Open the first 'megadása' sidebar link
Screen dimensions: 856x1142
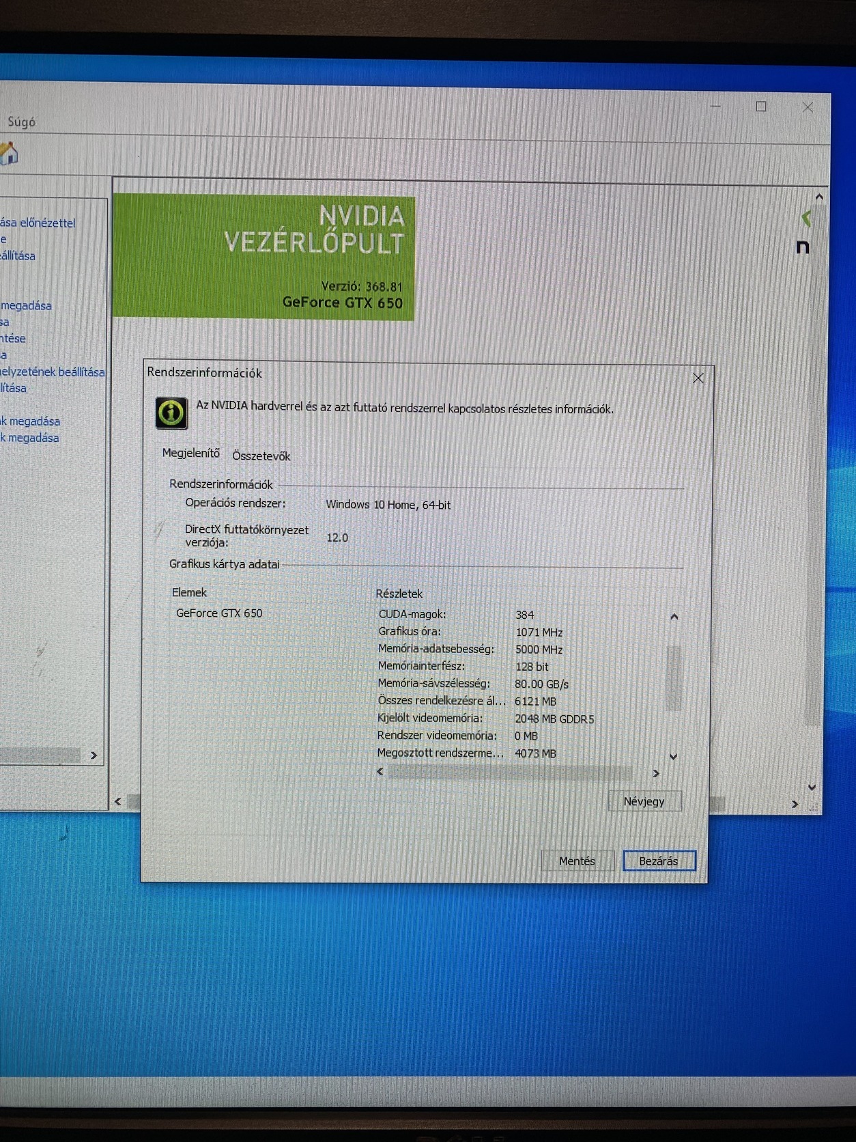[26, 305]
